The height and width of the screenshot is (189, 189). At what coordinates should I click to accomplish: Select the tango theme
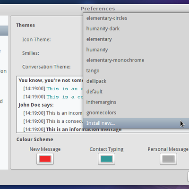(x=136, y=70)
